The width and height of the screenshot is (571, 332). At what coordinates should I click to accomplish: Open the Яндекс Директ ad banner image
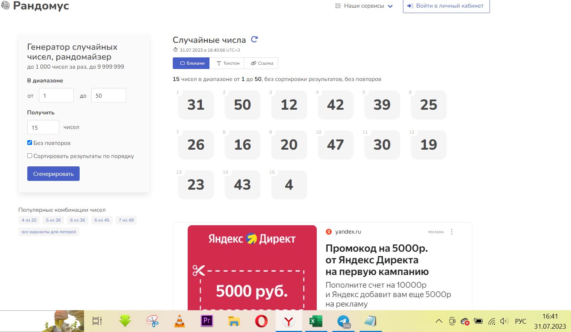pyautogui.click(x=252, y=268)
